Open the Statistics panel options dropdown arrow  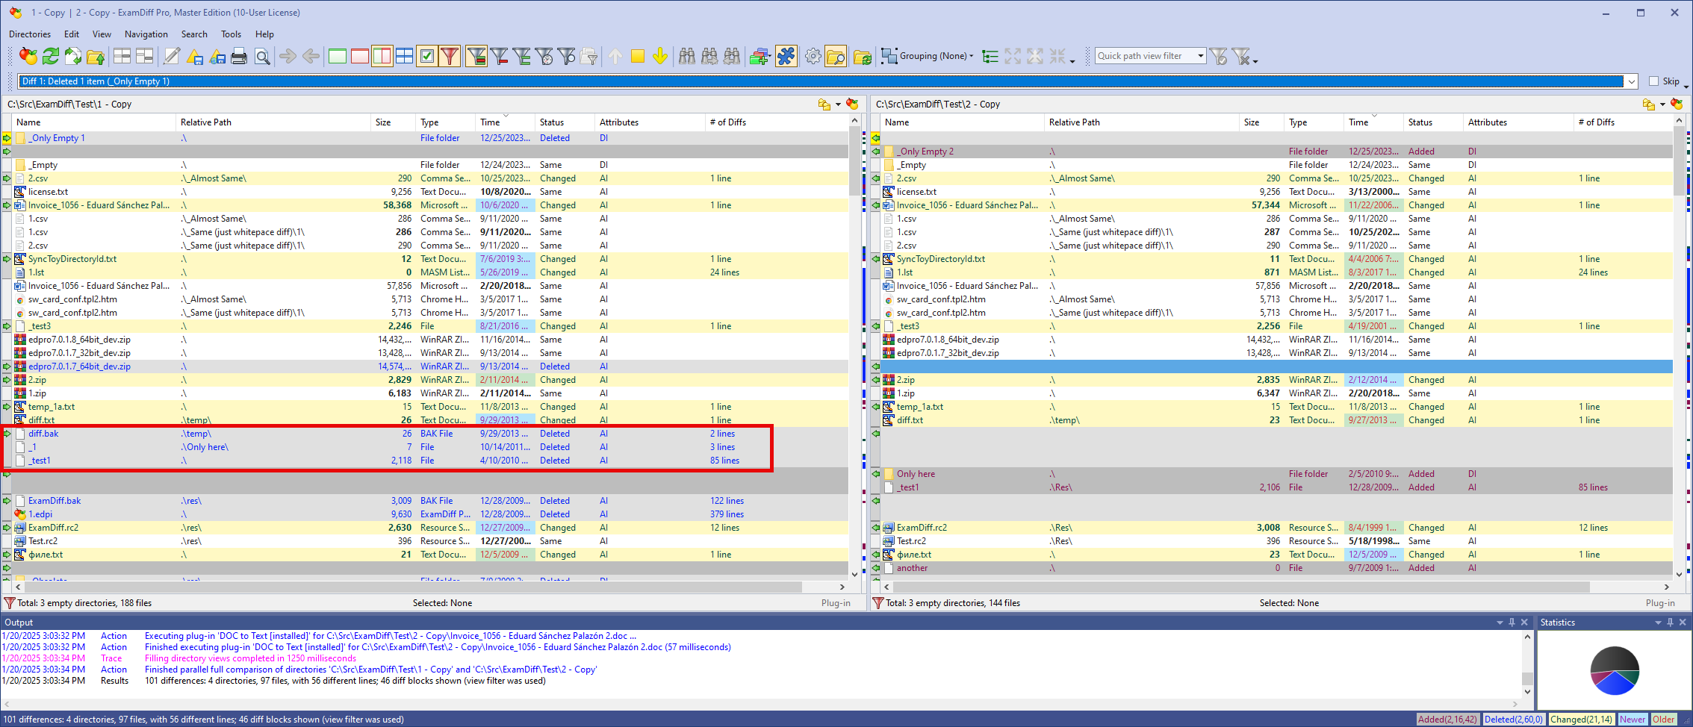1658,623
